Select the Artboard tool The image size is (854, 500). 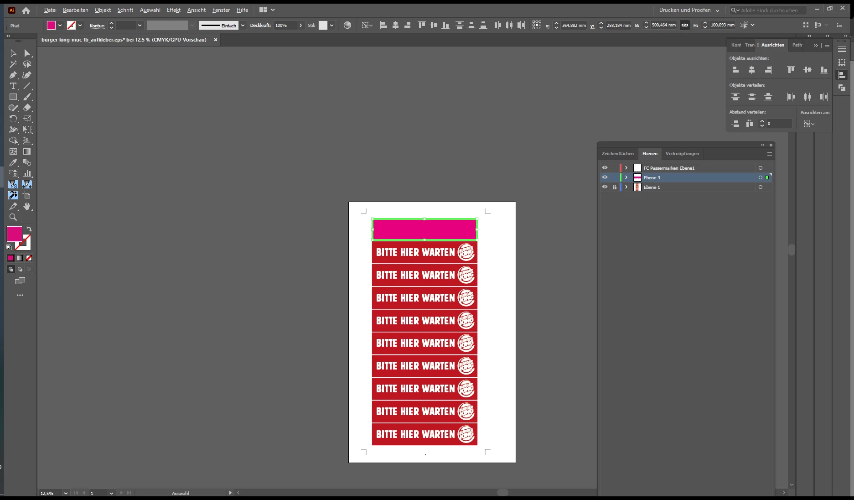coord(27,195)
